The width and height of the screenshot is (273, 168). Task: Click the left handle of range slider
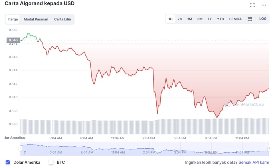(20, 148)
